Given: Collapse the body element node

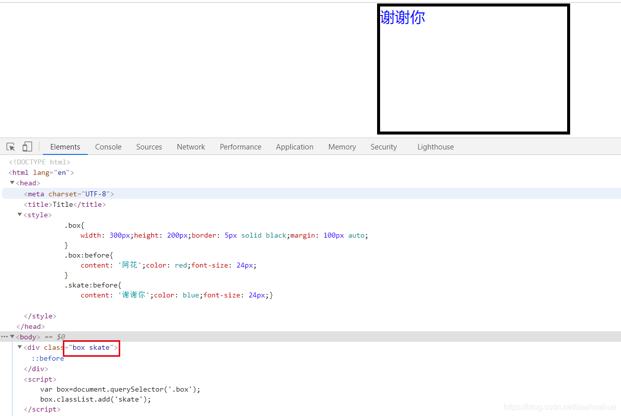Looking at the screenshot, I should (x=12, y=337).
